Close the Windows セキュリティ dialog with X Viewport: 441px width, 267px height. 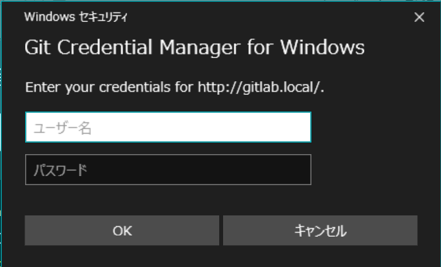pyautogui.click(x=419, y=17)
